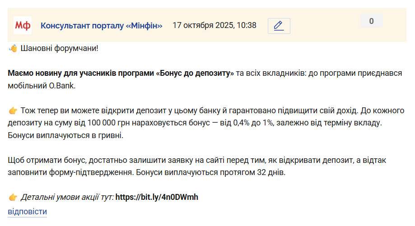Click the italic text 'Детальні умови акції тут'
The height and width of the screenshot is (226, 415).
pyautogui.click(x=67, y=197)
